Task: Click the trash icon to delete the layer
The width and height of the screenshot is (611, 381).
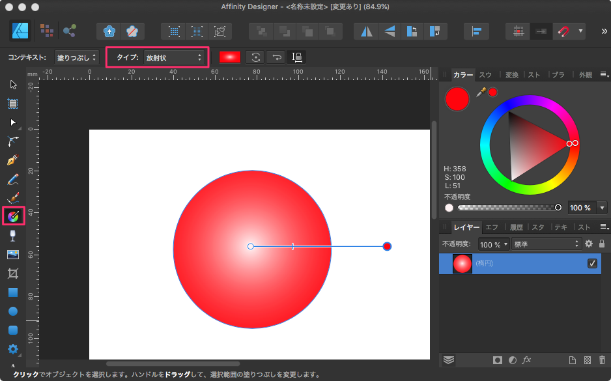Action: [x=602, y=360]
